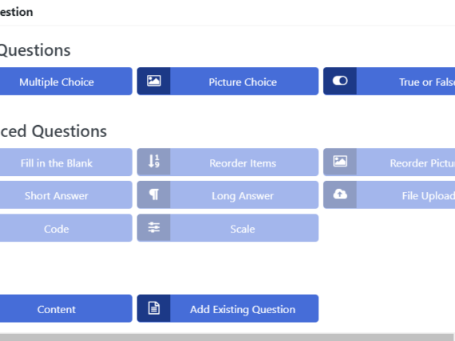This screenshot has height=341, width=455.
Task: Click the Add Existing Question document icon
Action: point(154,308)
